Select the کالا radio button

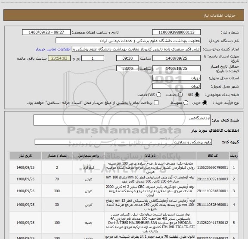coord(197,94)
